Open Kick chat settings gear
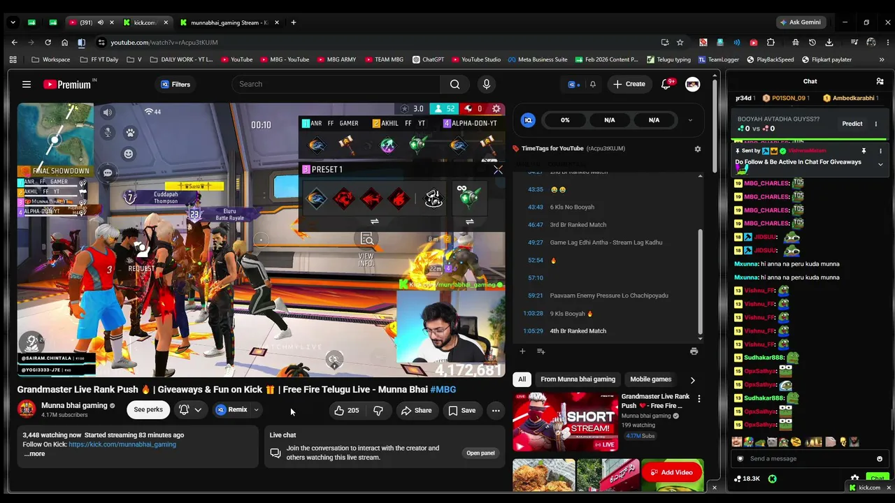Viewport: 895px width, 503px height. click(x=854, y=479)
